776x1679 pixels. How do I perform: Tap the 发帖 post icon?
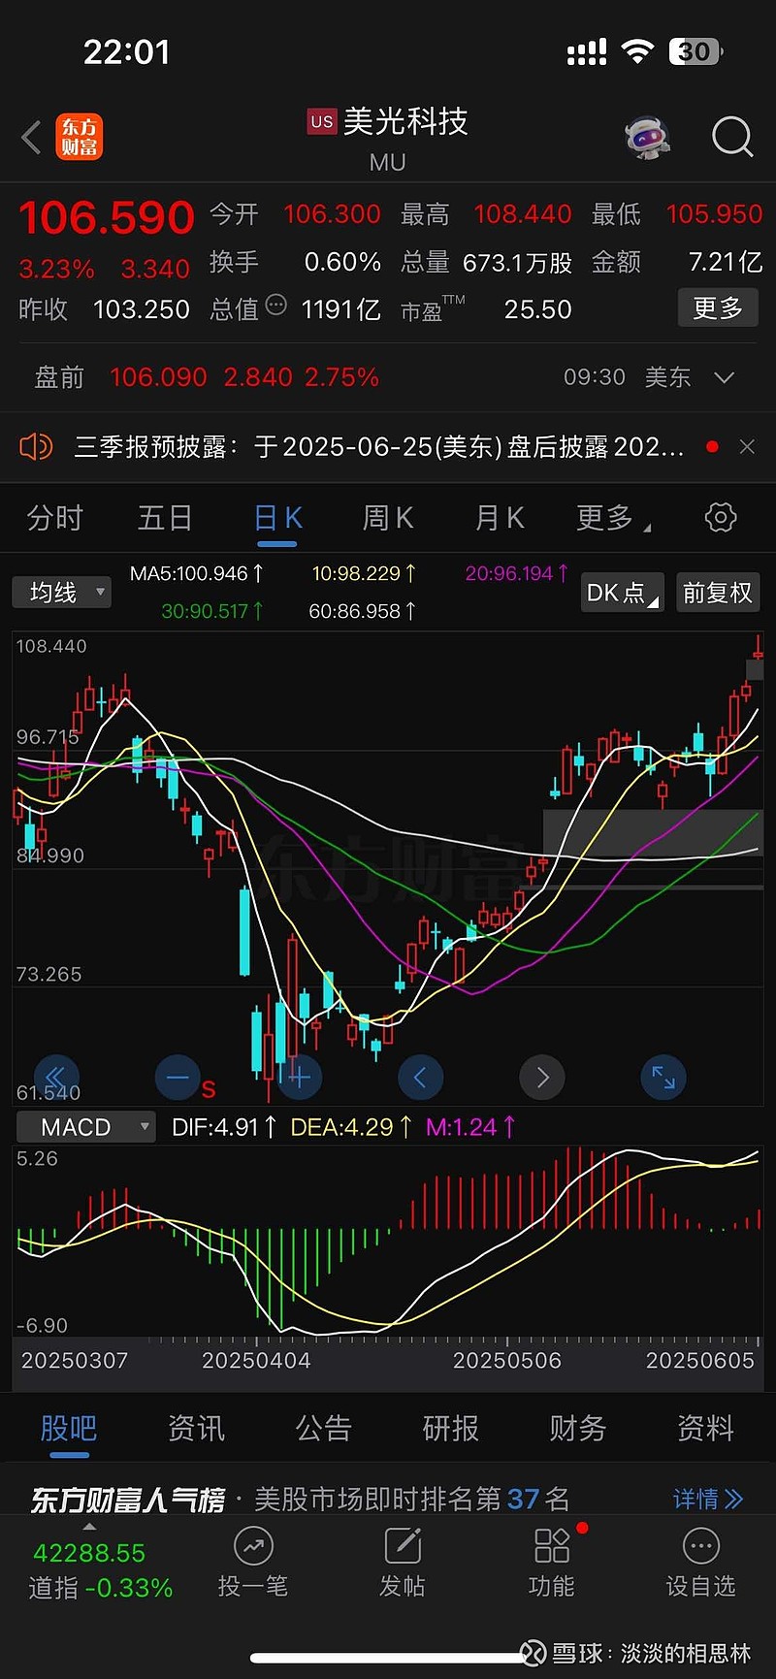(x=402, y=1547)
